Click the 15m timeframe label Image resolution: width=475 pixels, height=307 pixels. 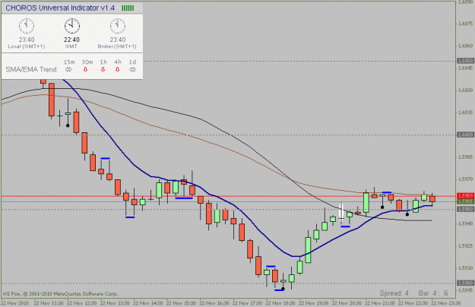pyautogui.click(x=69, y=62)
